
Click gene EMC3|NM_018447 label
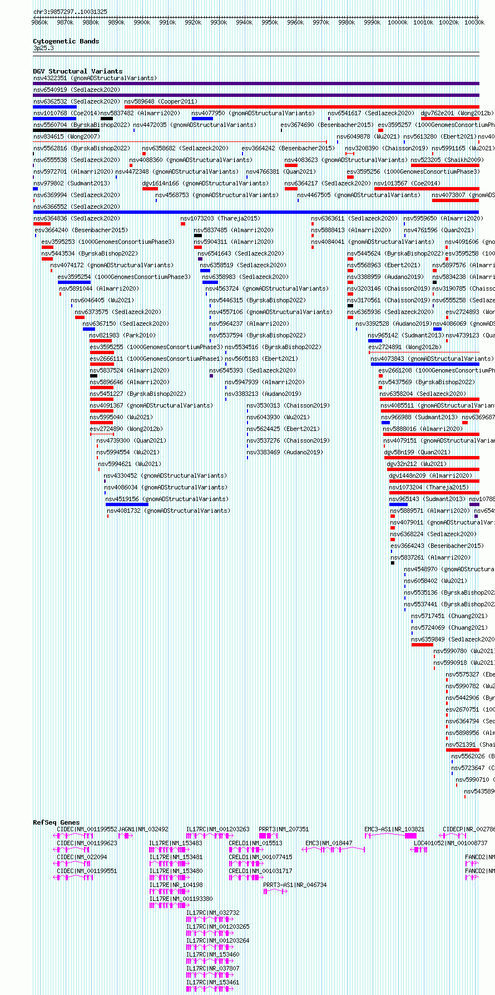pyautogui.click(x=329, y=844)
